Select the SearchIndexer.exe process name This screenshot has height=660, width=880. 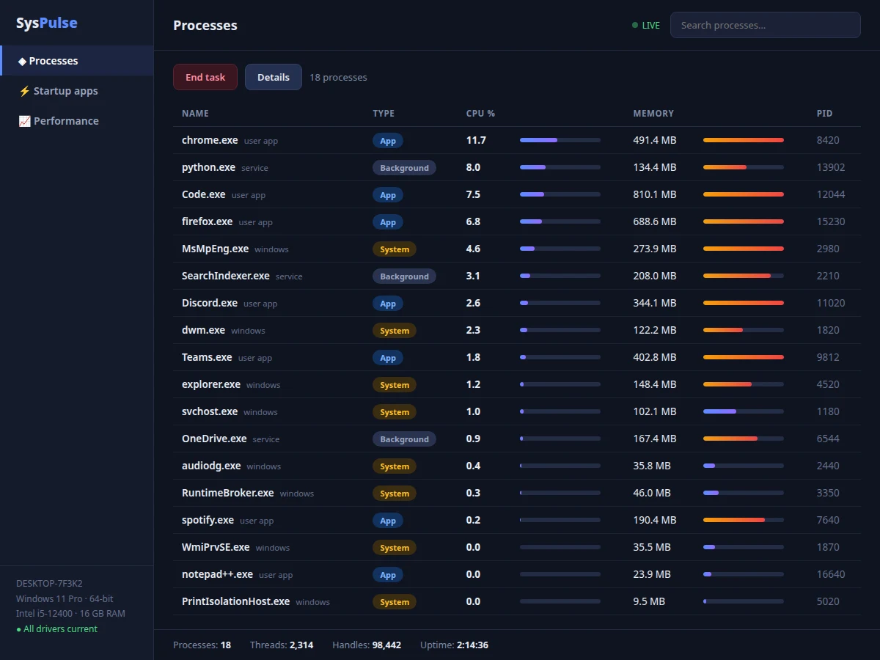point(226,276)
